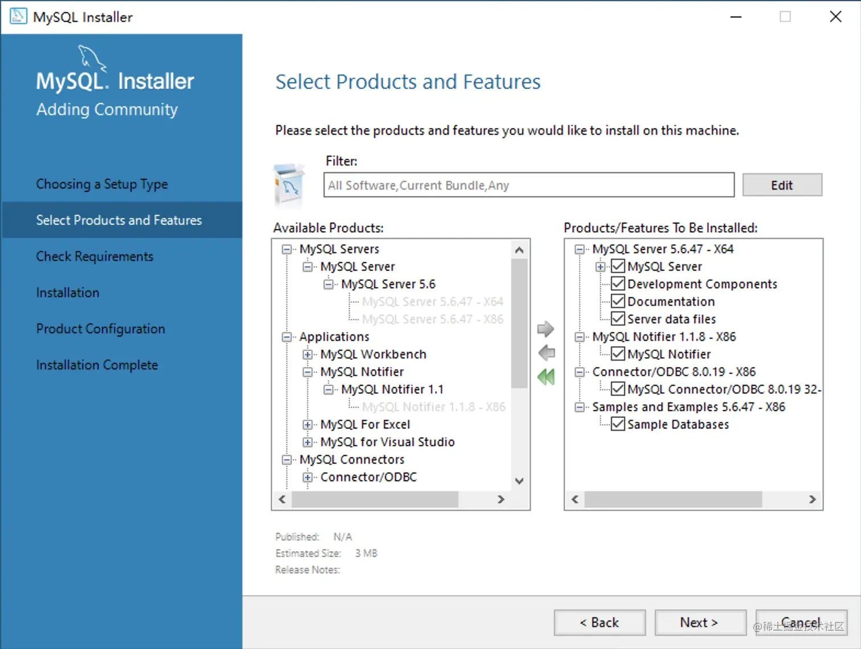Viewport: 861px width, 649px height.
Task: Click the Cancel button
Action: pos(801,623)
